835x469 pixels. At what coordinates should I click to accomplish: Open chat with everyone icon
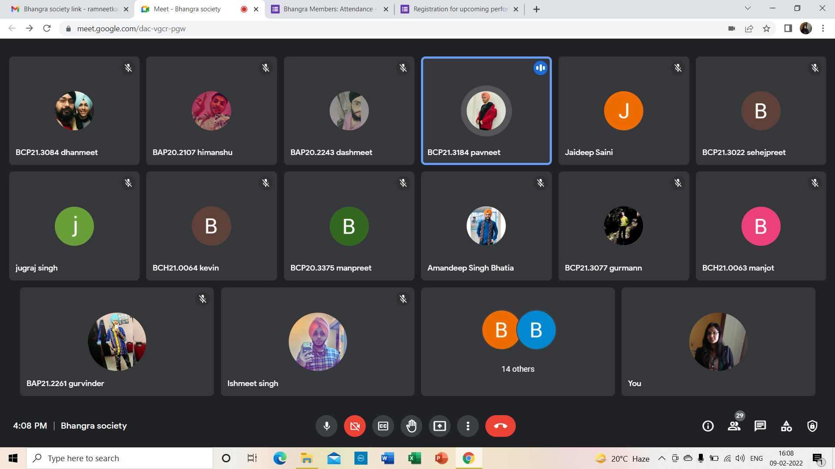[x=760, y=426]
